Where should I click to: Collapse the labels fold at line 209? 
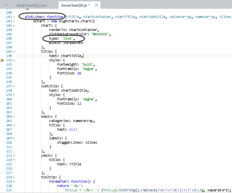pos(14,138)
